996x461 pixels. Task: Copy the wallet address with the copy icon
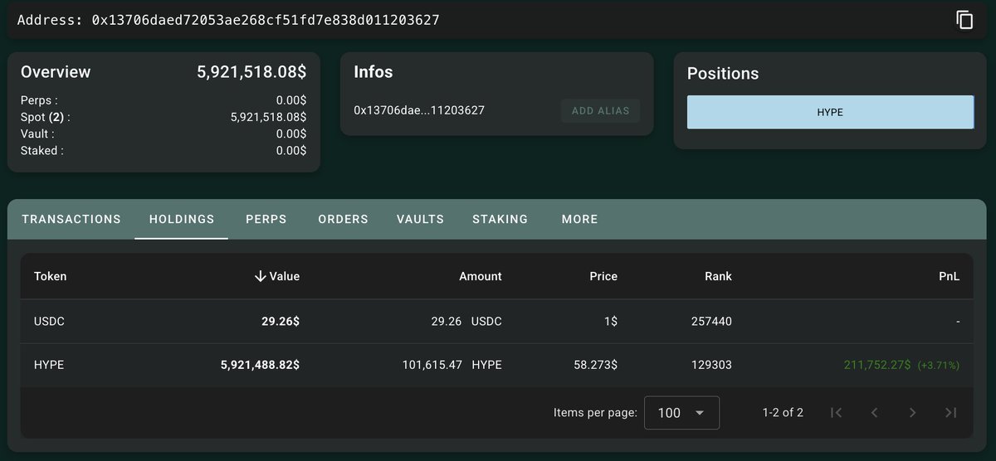coord(964,20)
